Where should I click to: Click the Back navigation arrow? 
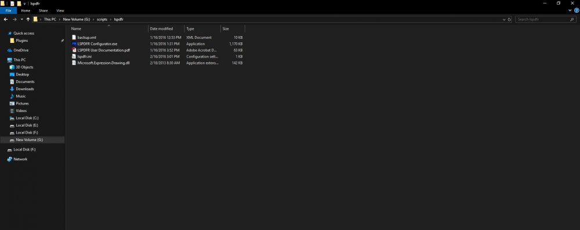pyautogui.click(x=6, y=19)
